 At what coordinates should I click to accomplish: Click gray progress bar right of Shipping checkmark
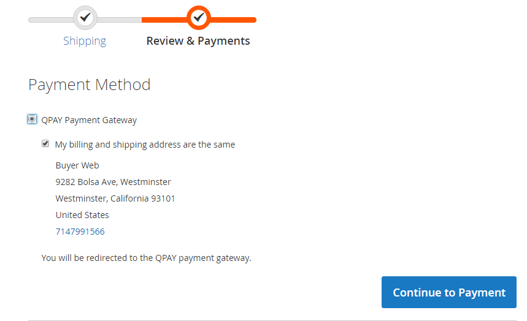point(120,20)
